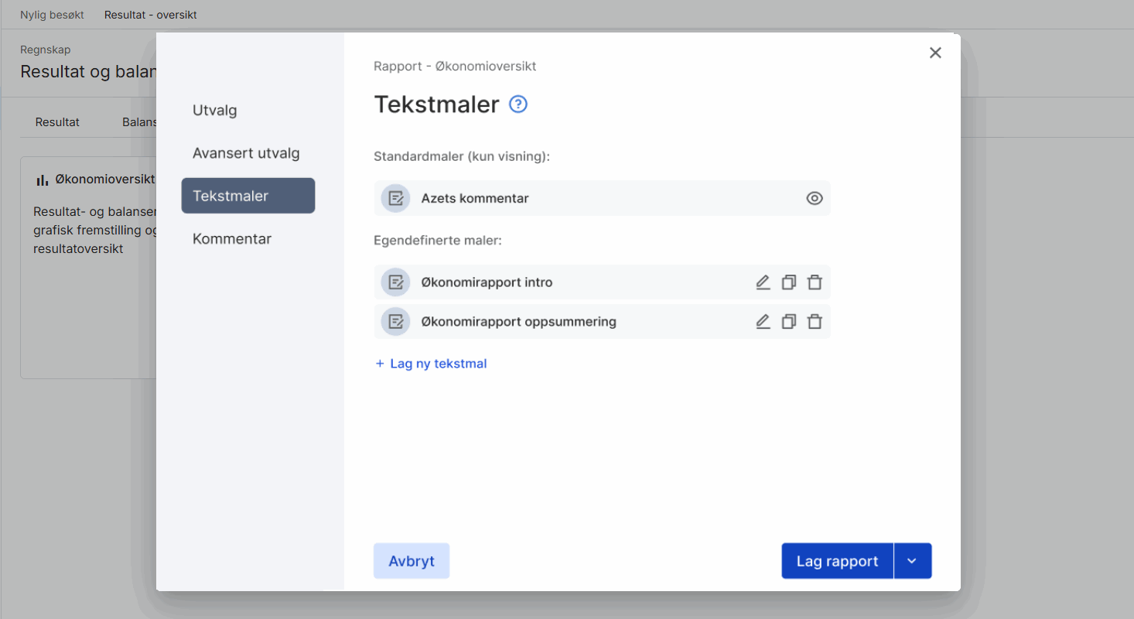Click the Regnskap label in background page
Screen dimensions: 1134x619
pos(46,50)
